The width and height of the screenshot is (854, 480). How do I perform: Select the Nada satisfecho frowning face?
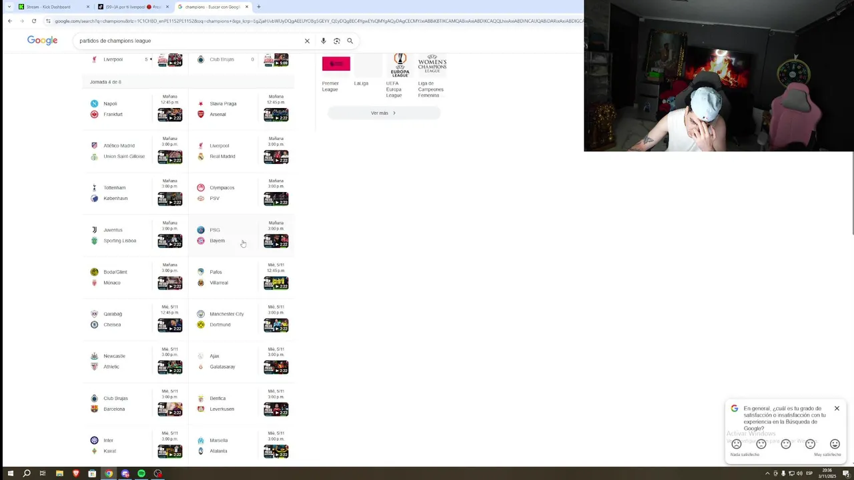click(737, 444)
